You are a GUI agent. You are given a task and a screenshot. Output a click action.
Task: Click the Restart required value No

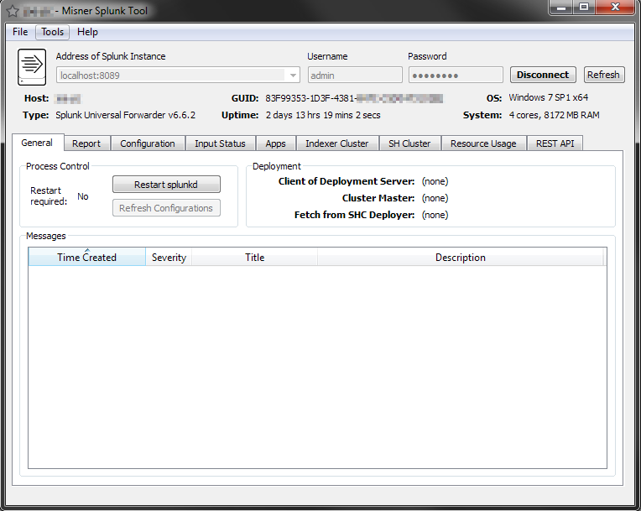(x=83, y=196)
